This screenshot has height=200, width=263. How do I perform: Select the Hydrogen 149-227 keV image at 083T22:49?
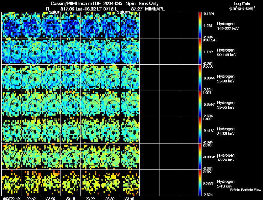(11, 25)
